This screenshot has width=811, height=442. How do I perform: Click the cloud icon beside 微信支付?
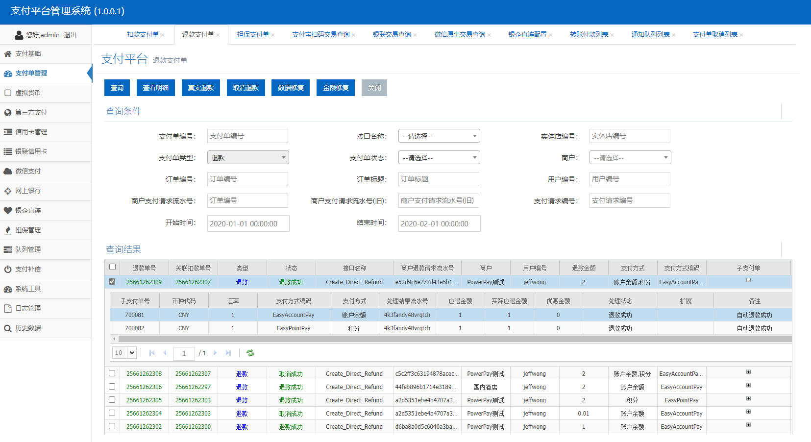[x=8, y=172]
